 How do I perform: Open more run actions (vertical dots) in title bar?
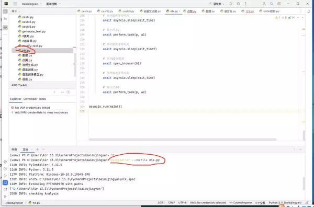tap(245, 4)
